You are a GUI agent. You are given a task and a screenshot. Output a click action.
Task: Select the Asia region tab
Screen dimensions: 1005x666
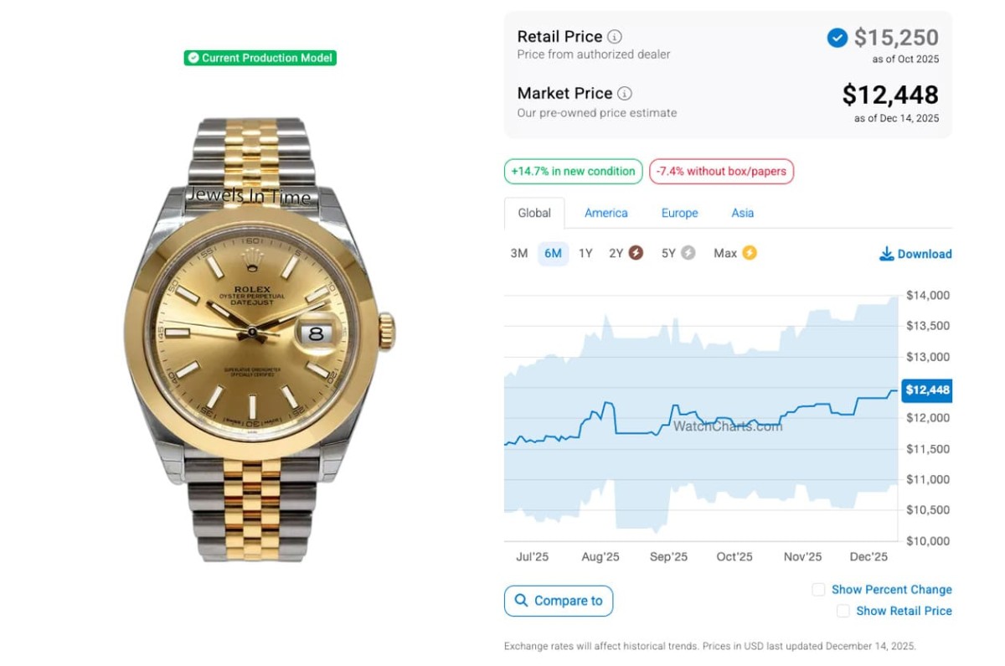pyautogui.click(x=742, y=213)
